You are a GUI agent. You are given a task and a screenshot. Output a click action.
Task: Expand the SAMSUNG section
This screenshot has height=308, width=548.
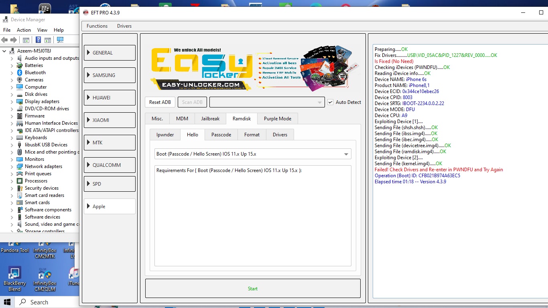tap(110, 75)
